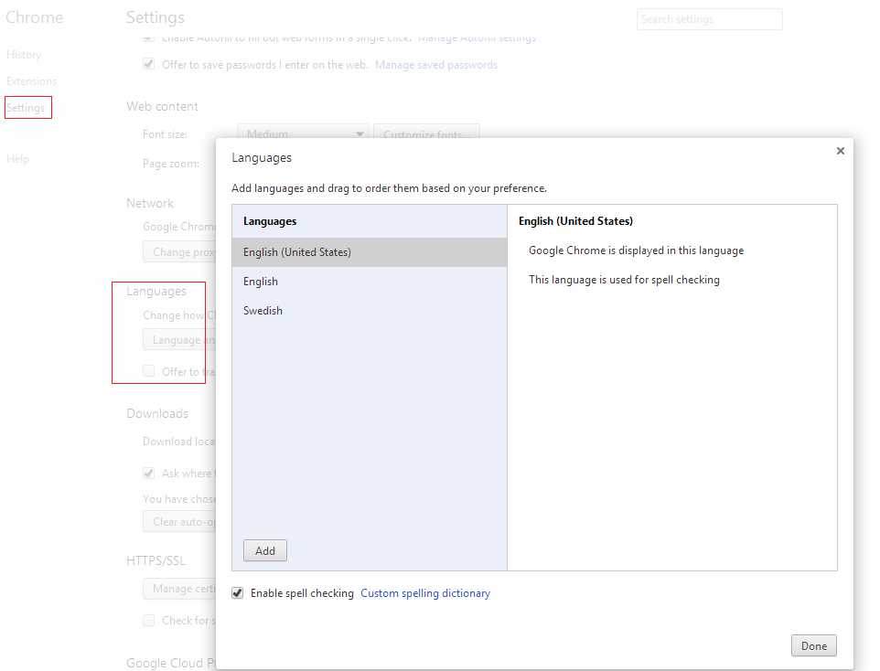Toggle the Ask where to save downloads checkbox
Screen dimensions: 880x671
pos(148,474)
